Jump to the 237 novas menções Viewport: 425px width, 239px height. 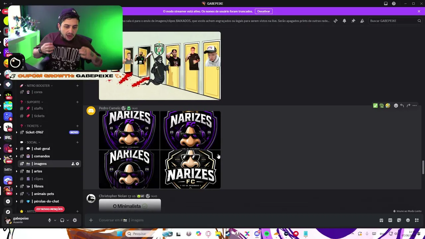point(49,209)
